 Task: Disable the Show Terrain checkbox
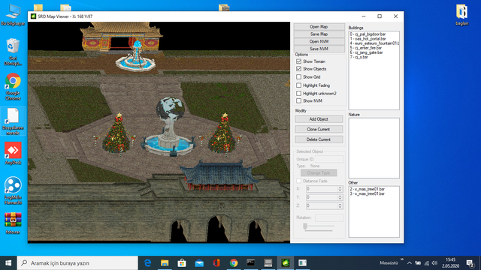pos(299,61)
